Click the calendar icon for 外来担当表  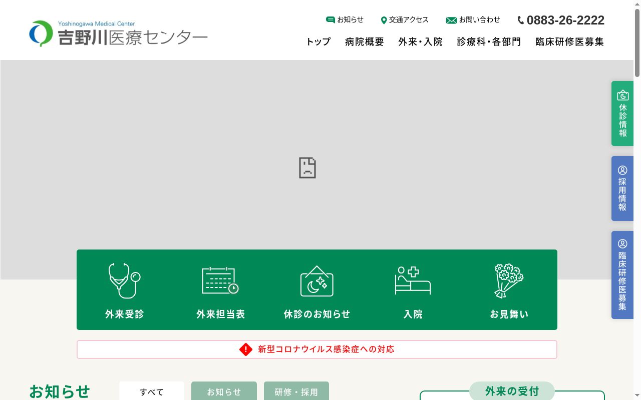click(220, 280)
